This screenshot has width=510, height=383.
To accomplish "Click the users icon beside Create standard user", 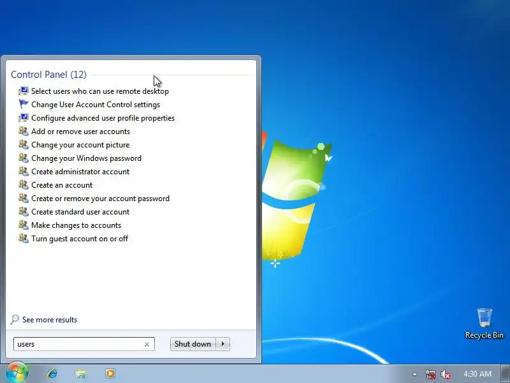I will [24, 211].
